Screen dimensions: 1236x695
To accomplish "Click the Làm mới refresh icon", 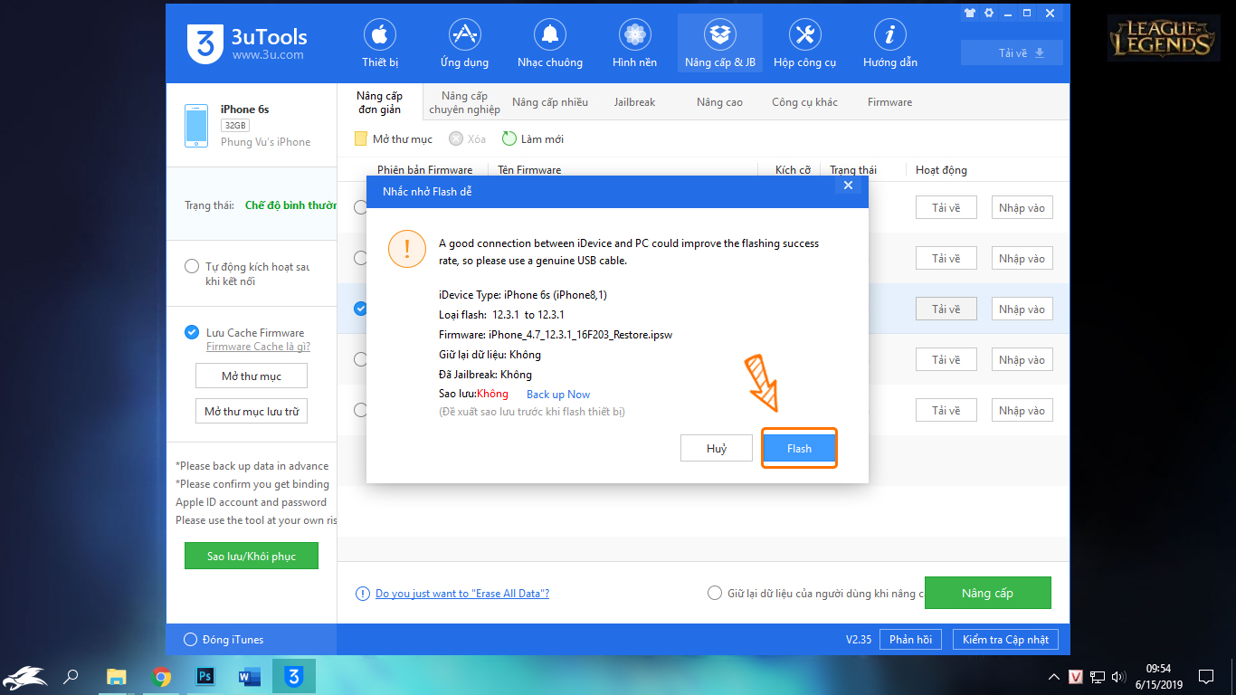I will 509,138.
